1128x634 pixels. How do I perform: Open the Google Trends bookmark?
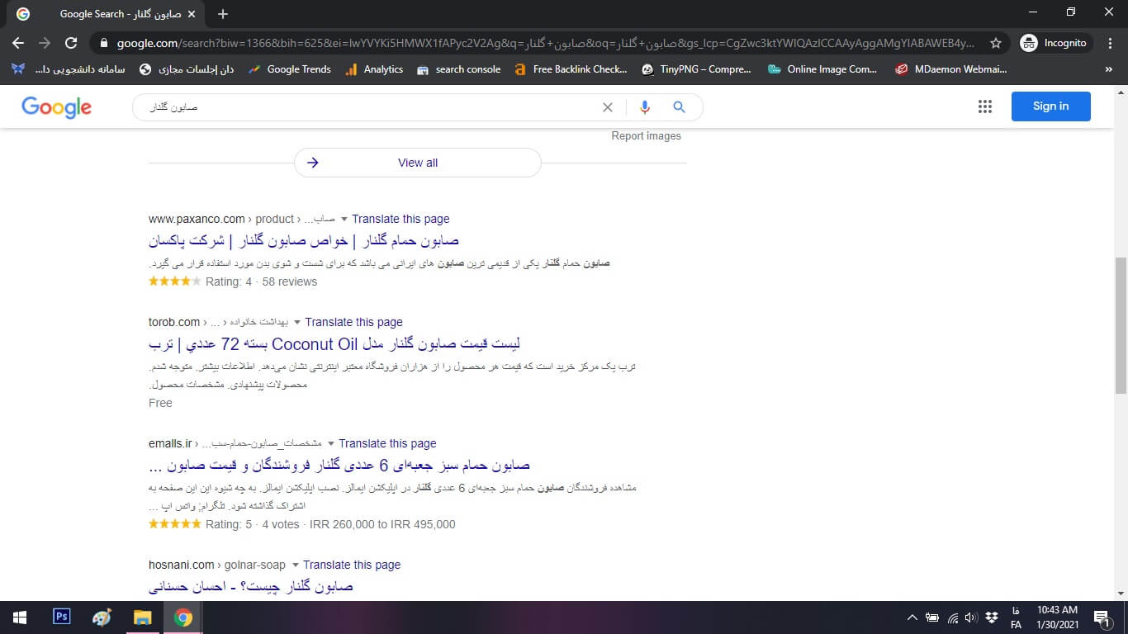click(x=290, y=69)
